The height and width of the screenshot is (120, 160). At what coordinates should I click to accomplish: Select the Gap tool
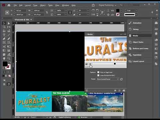(x=9, y=27)
